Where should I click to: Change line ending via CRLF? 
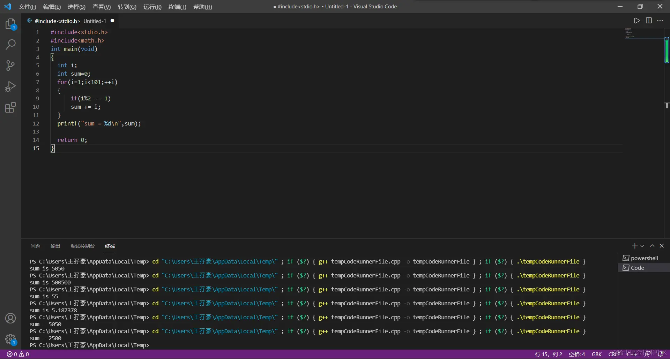pyautogui.click(x=614, y=354)
